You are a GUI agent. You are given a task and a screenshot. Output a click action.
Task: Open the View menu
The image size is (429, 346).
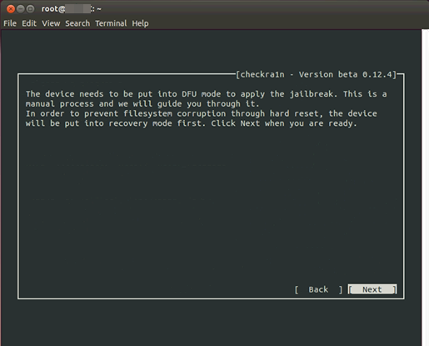point(51,23)
